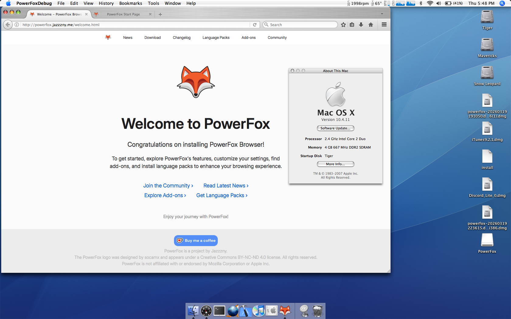The width and height of the screenshot is (511, 319).
Task: Click More Info in About This Mac
Action: pos(335,164)
